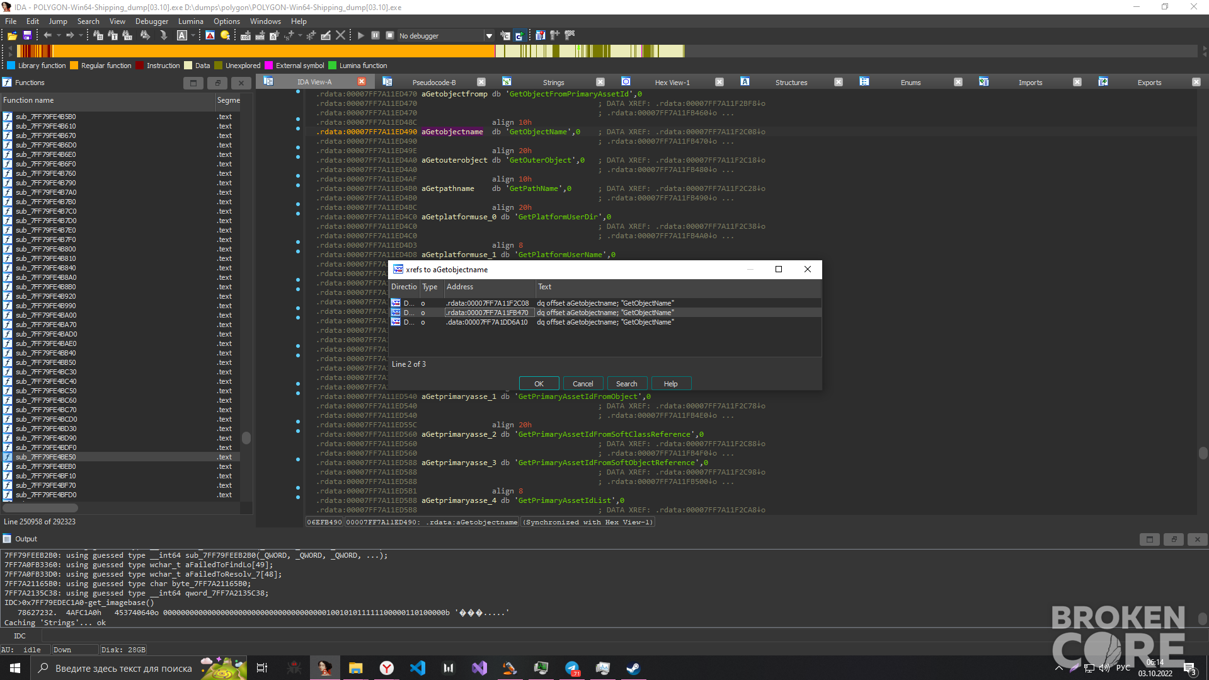Viewport: 1209px width, 680px height.
Task: Open the Lumina menu
Action: coord(190,21)
